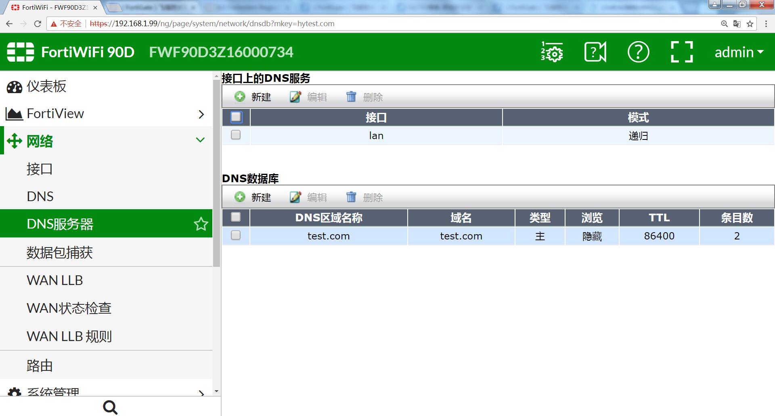The height and width of the screenshot is (416, 775).
Task: Click sidebar scrollbar up arrow
Action: pyautogui.click(x=216, y=76)
